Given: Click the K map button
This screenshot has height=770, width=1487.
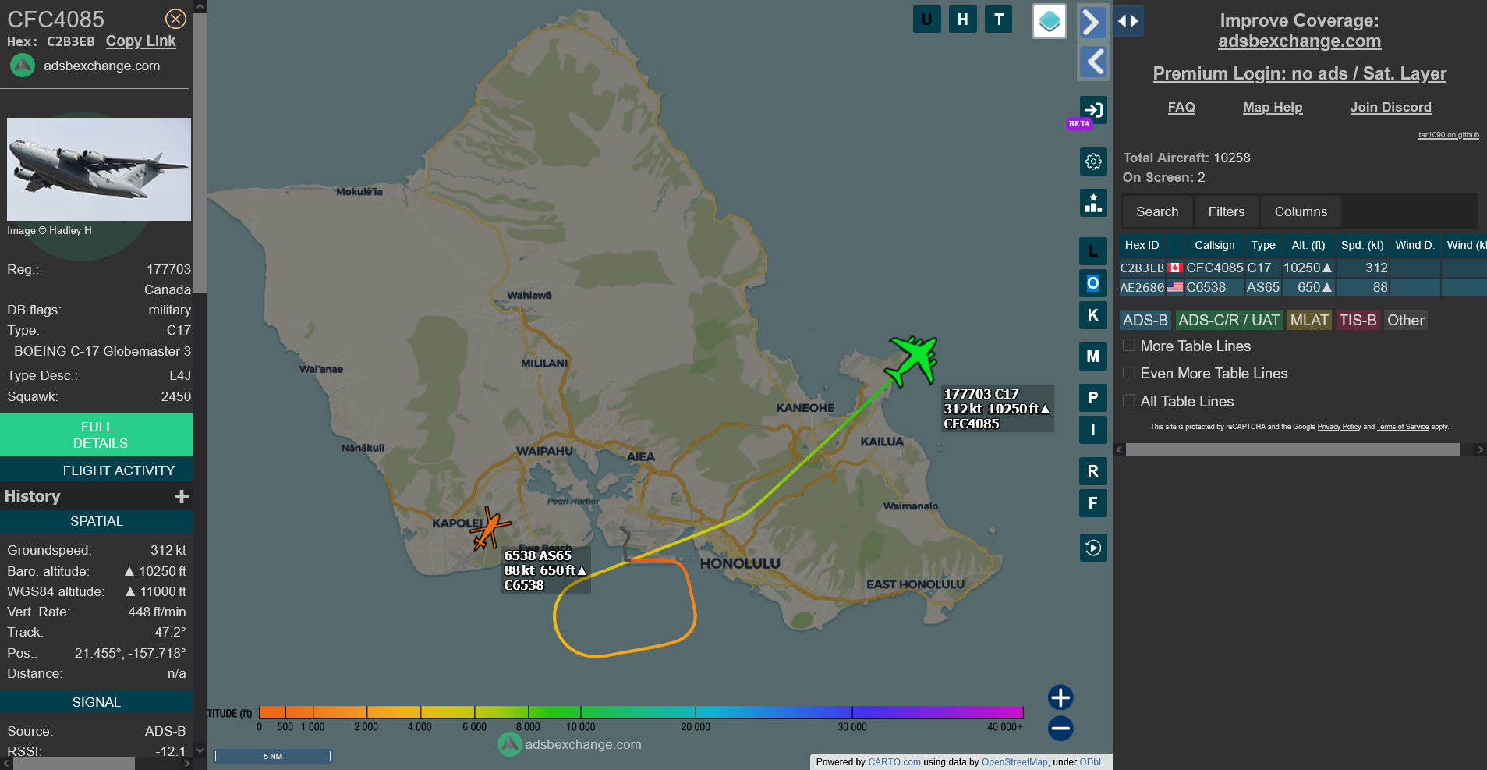Looking at the screenshot, I should point(1093,315).
